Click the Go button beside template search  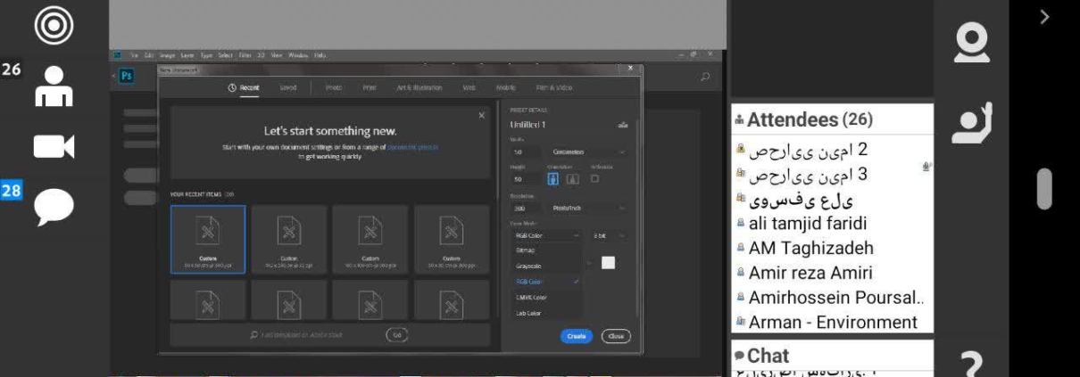[x=397, y=335]
